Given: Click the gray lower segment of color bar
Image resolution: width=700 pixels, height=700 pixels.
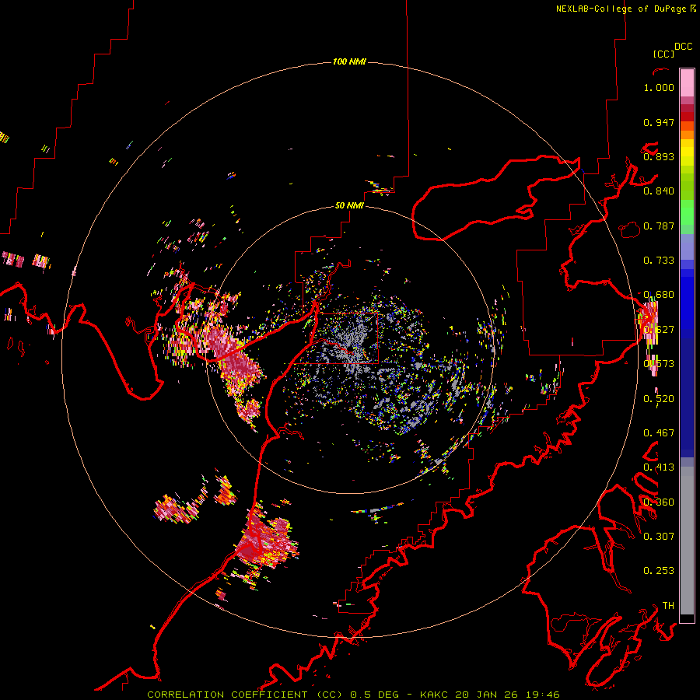Looking at the screenshot, I should click(x=687, y=541).
